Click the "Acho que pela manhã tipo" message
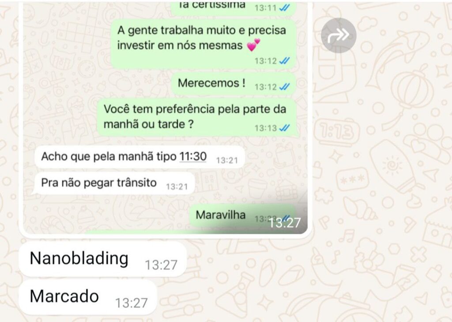 pyautogui.click(x=139, y=157)
